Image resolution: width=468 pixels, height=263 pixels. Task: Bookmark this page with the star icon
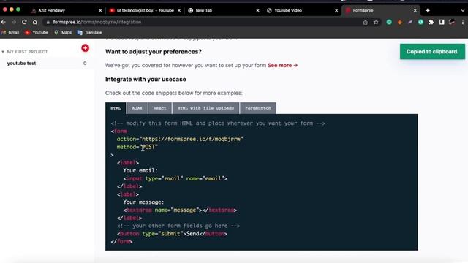pyautogui.click(x=376, y=22)
